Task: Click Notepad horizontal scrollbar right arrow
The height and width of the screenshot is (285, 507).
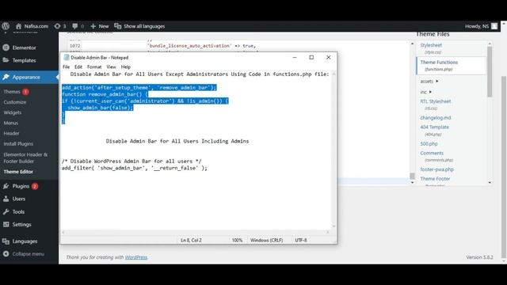Action: [x=327, y=232]
